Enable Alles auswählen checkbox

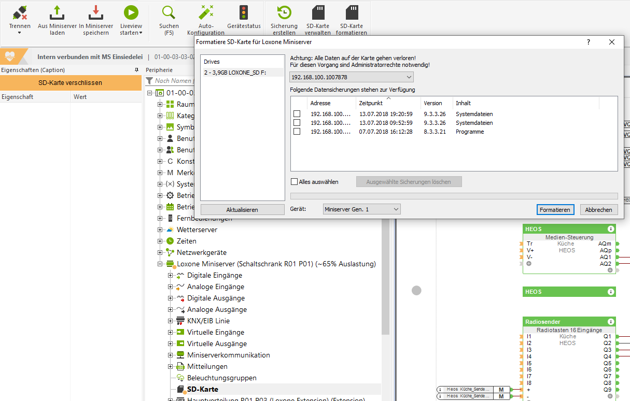pyautogui.click(x=295, y=182)
